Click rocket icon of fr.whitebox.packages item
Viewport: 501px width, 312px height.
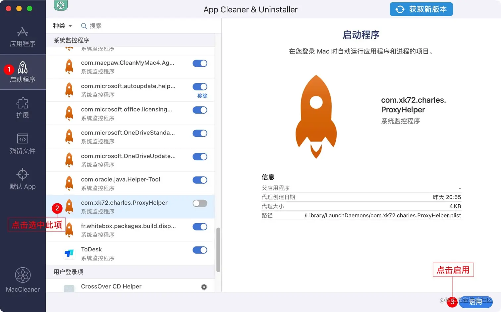pyautogui.click(x=69, y=230)
